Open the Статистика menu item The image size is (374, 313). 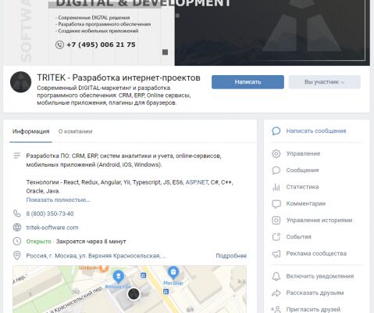[x=302, y=187]
